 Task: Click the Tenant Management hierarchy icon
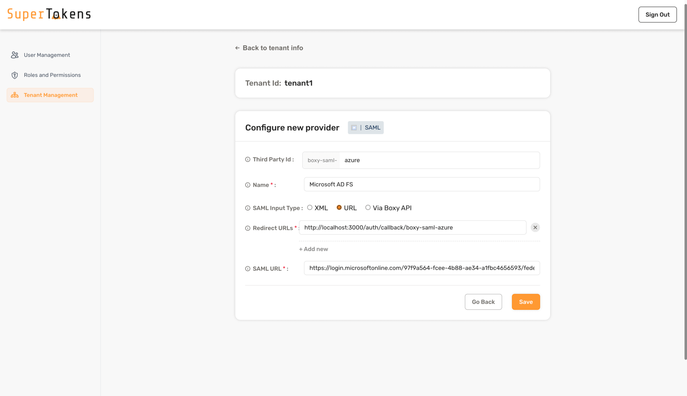pyautogui.click(x=15, y=95)
